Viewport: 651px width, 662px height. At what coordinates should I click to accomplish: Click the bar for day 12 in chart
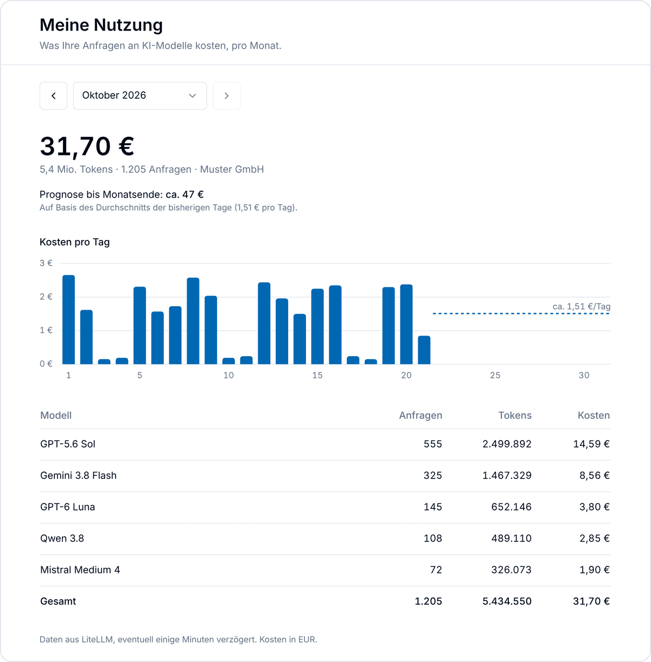point(264,323)
